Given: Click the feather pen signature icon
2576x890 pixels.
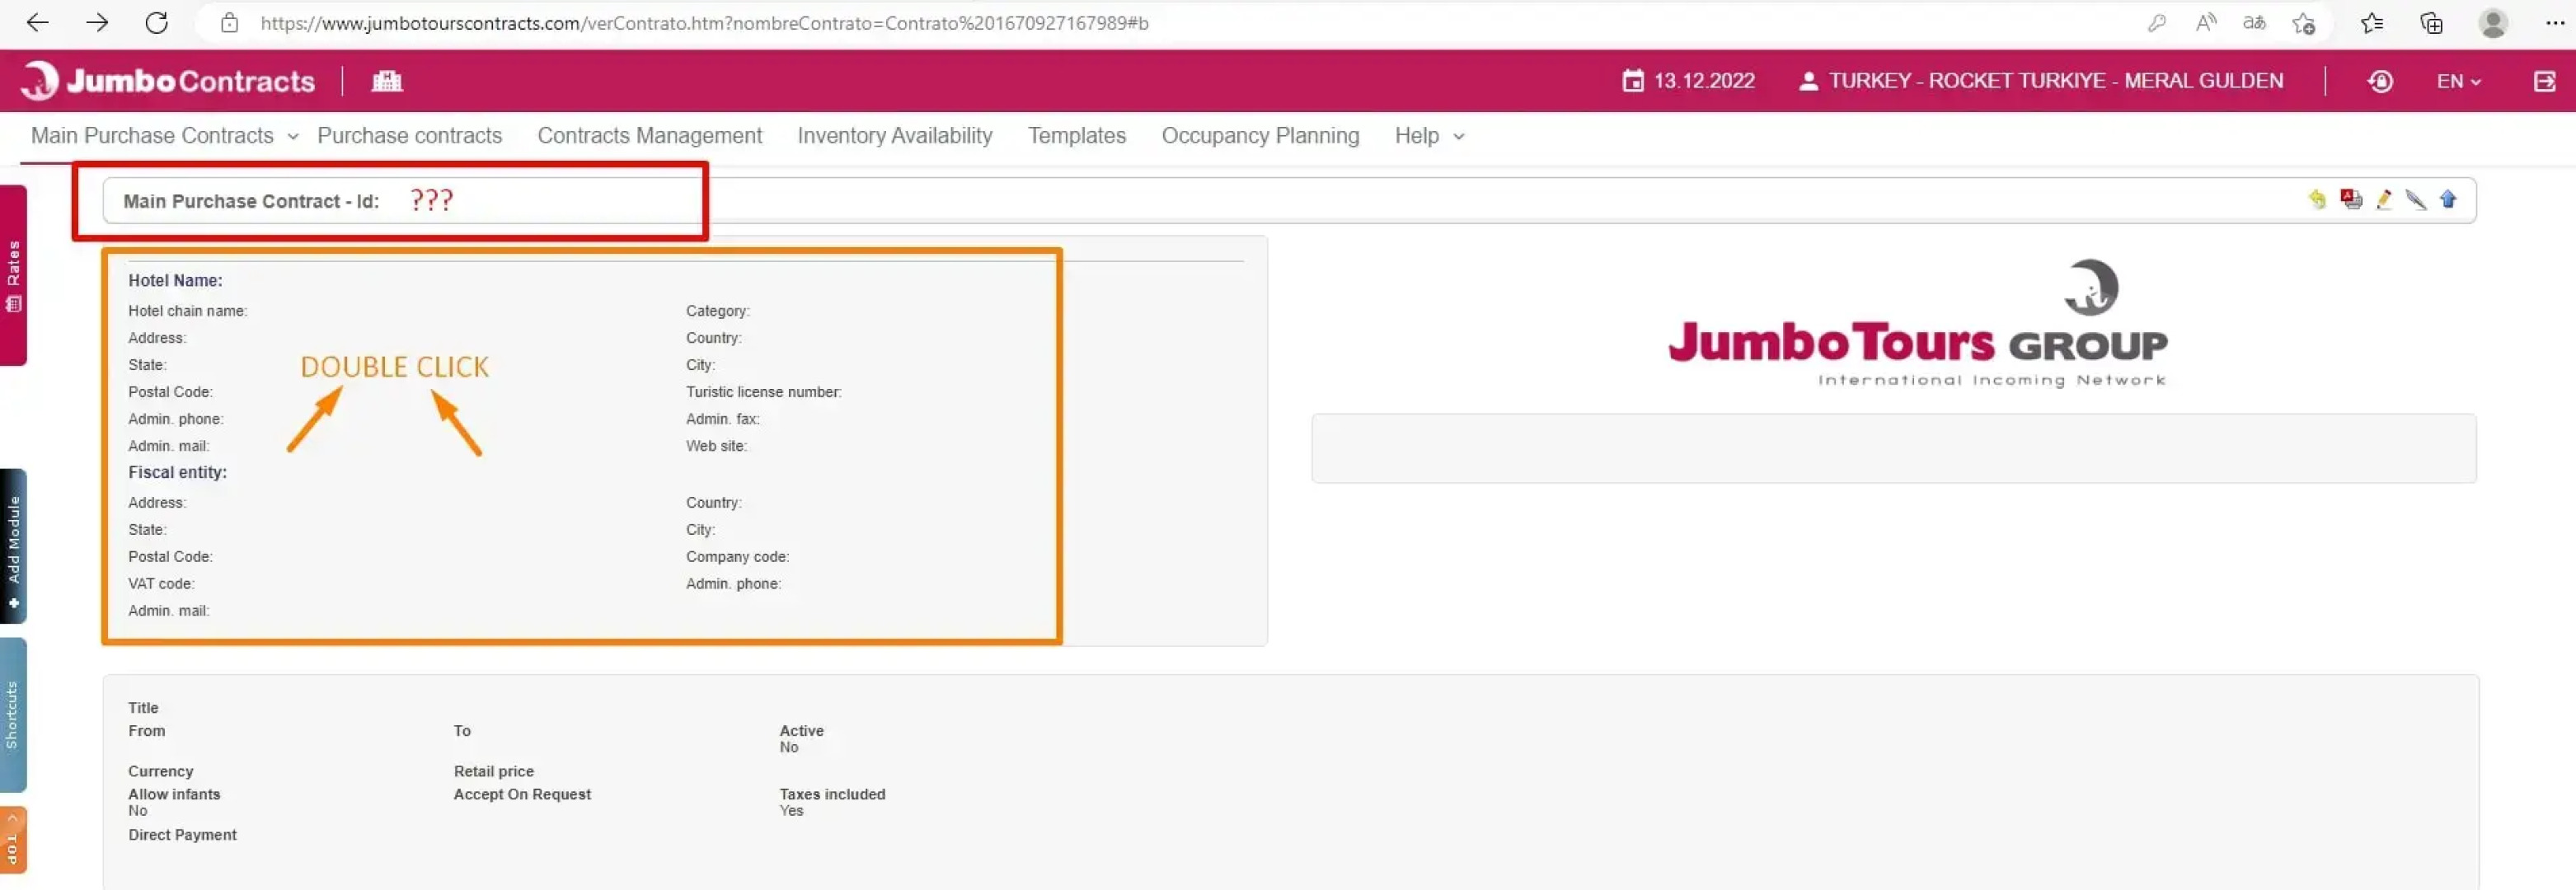Looking at the screenshot, I should click(2415, 200).
